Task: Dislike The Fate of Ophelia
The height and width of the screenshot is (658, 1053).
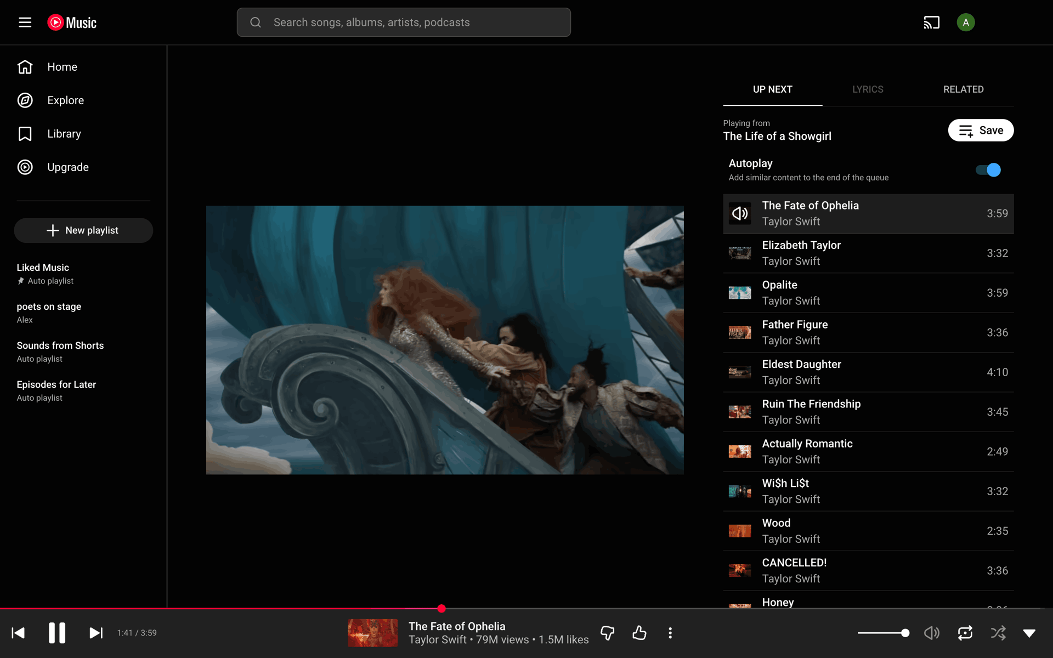Action: click(608, 633)
